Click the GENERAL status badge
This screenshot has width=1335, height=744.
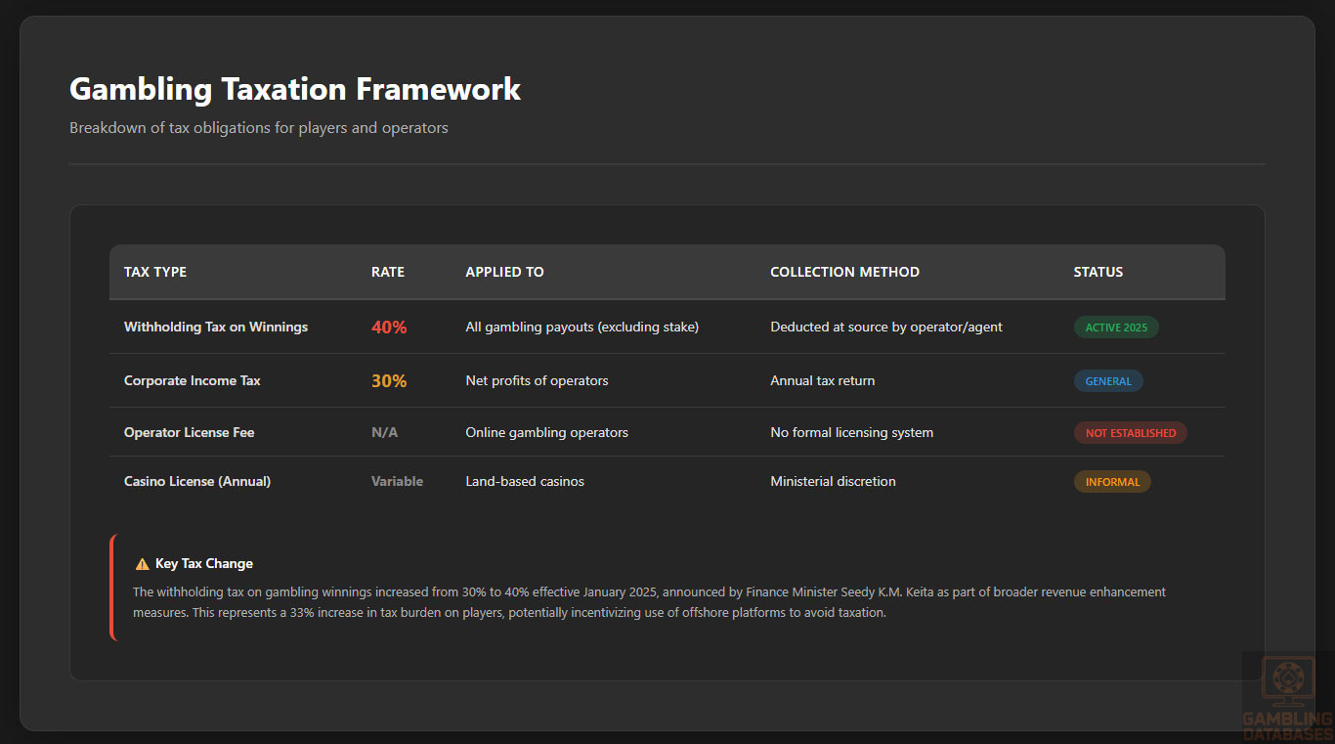1107,381
